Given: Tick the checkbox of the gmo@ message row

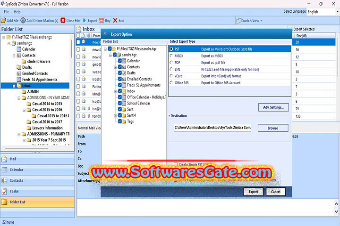Looking at the screenshot, I should click(x=78, y=64).
